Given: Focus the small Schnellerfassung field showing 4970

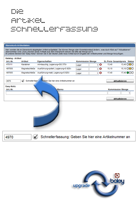Looking at the screenshot, I should click(13, 81).
